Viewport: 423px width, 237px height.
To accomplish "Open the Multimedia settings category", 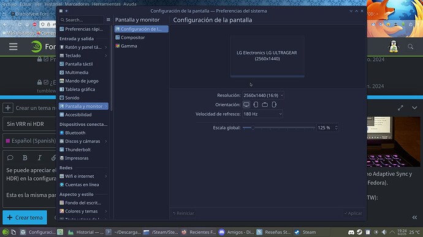I will [x=83, y=72].
